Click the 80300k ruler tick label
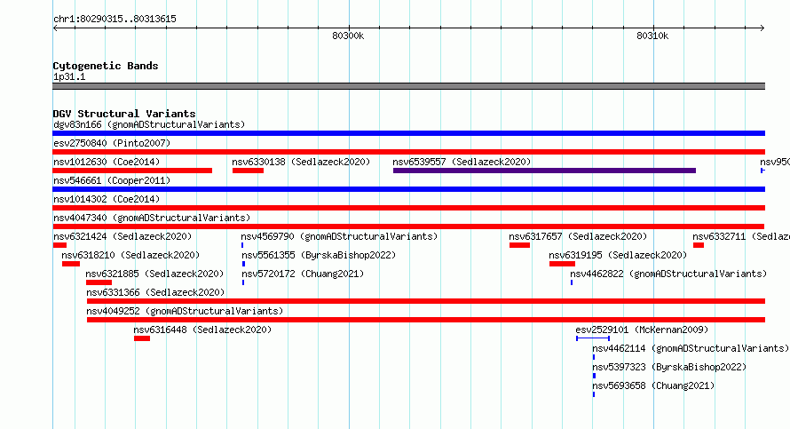Image resolution: width=790 pixels, height=429 pixels. click(348, 36)
